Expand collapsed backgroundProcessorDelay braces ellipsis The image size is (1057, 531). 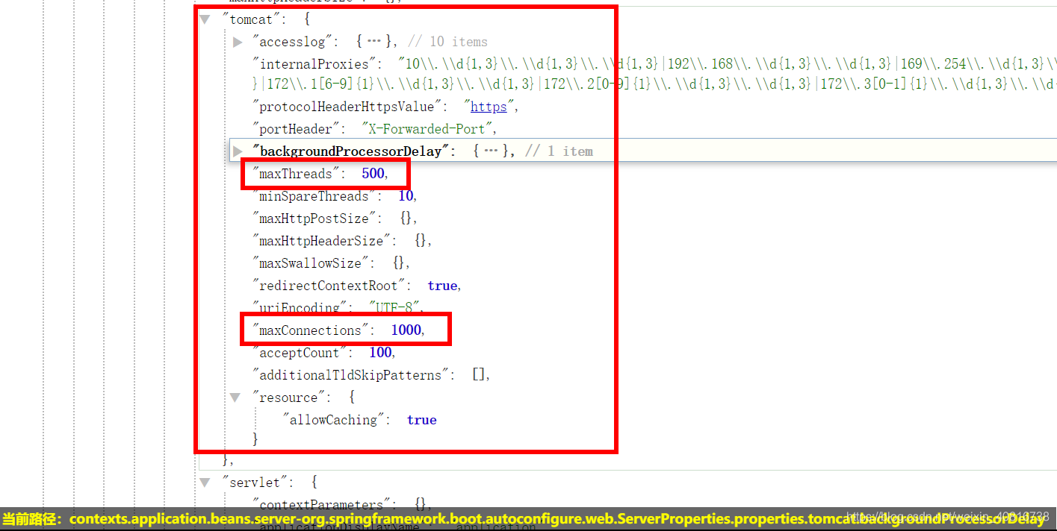click(x=491, y=151)
